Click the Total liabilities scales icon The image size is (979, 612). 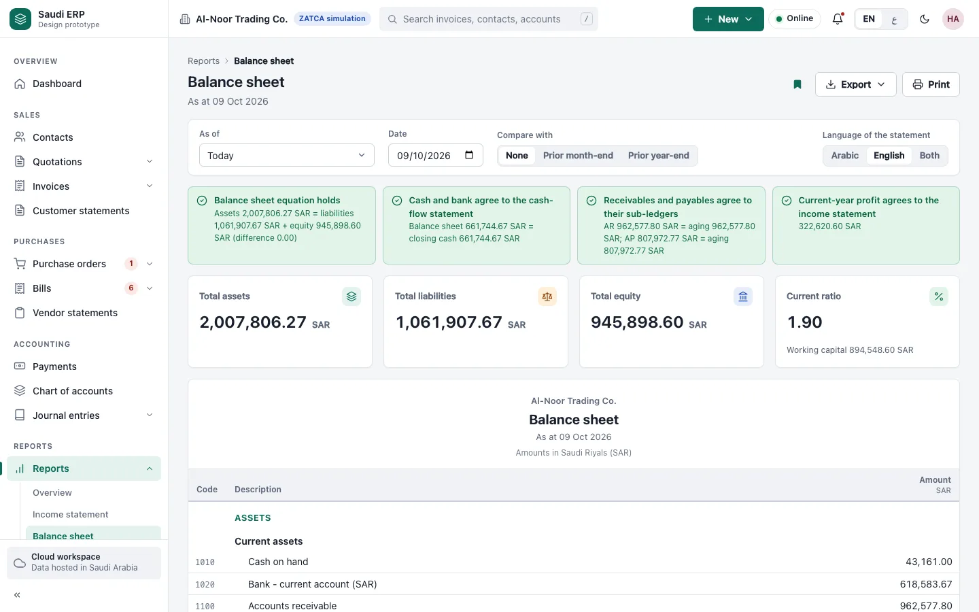[547, 296]
